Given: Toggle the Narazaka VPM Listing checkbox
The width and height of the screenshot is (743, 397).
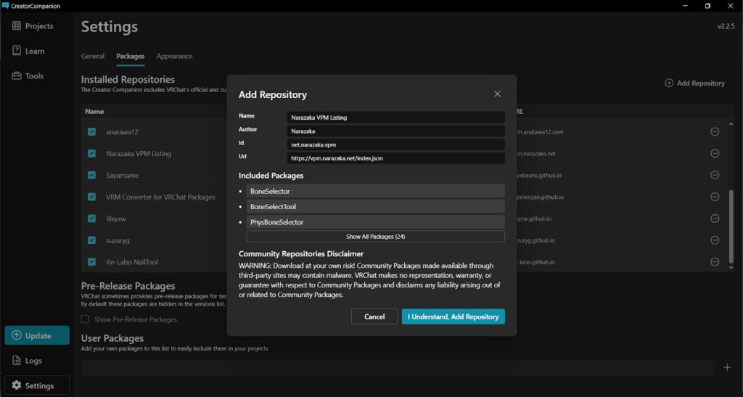Looking at the screenshot, I should pos(92,153).
